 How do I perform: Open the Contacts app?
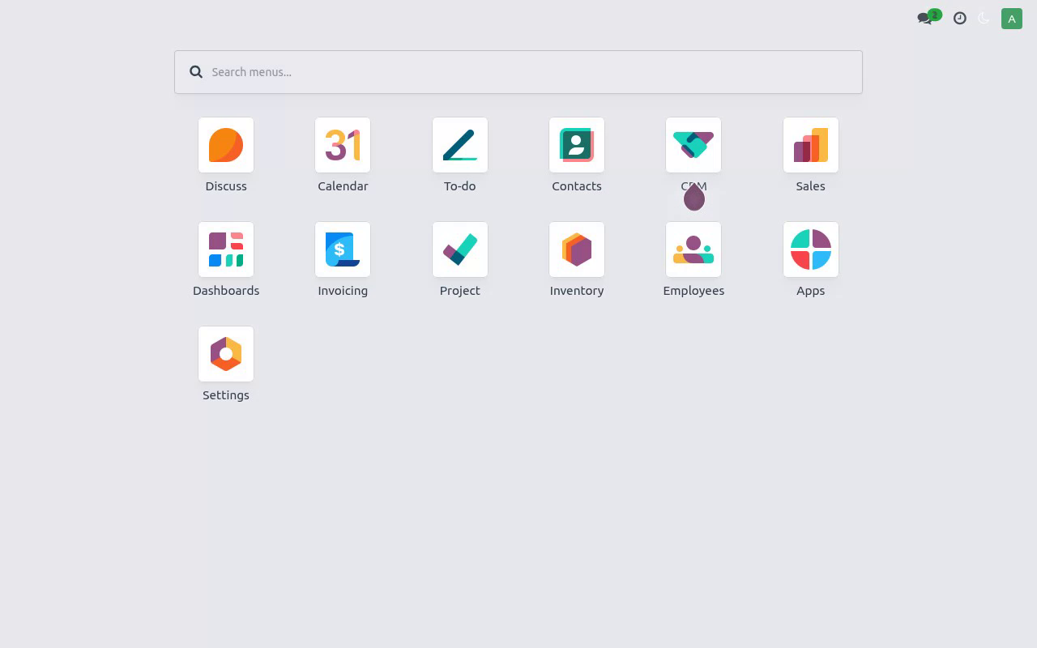point(577,145)
